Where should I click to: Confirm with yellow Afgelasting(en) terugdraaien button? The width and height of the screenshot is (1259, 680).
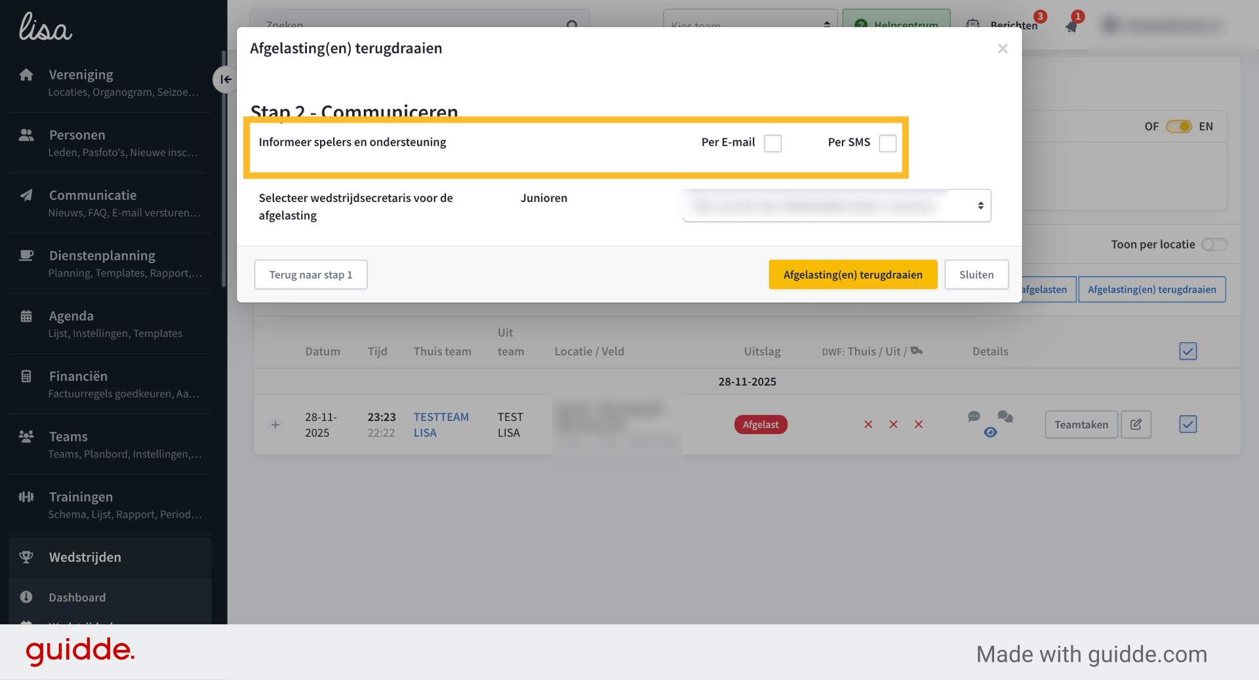coord(852,275)
